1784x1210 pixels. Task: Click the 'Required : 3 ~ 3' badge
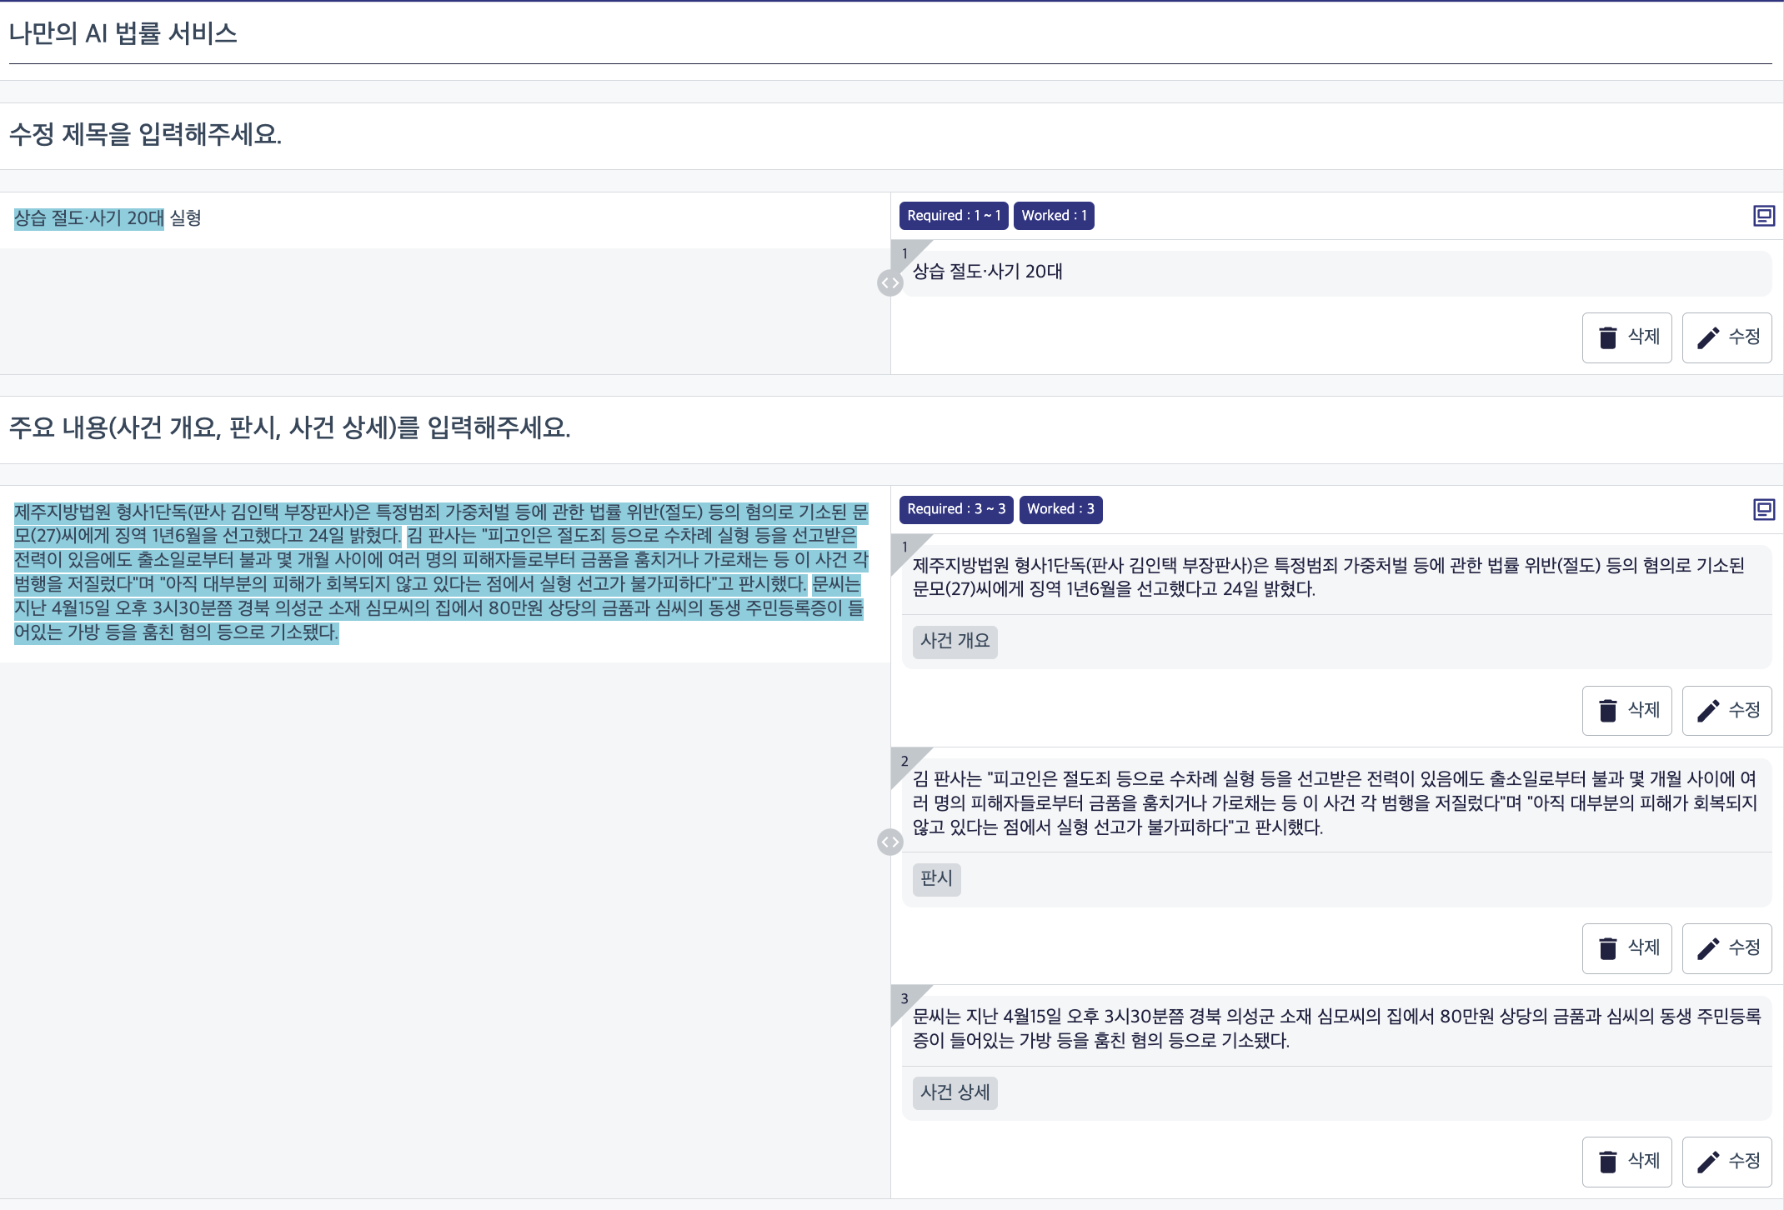pyautogui.click(x=956, y=509)
